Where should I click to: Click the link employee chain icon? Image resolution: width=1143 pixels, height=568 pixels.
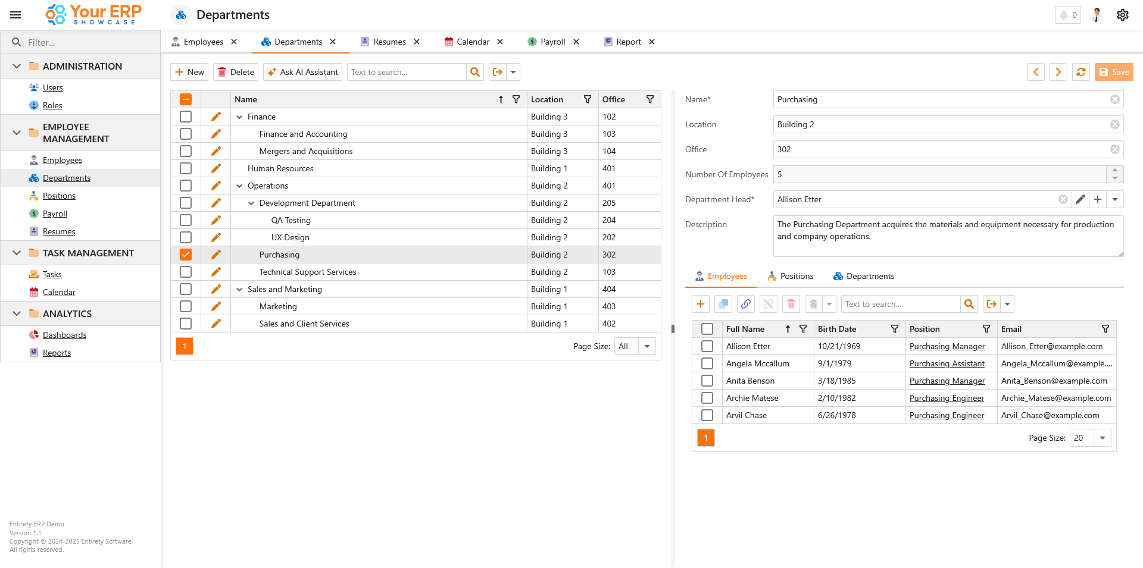coord(746,304)
